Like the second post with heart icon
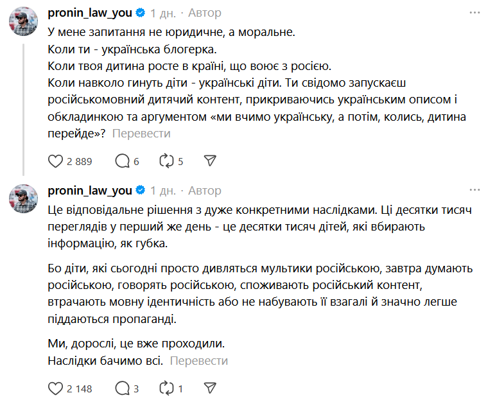The image size is (488, 402). coord(56,389)
